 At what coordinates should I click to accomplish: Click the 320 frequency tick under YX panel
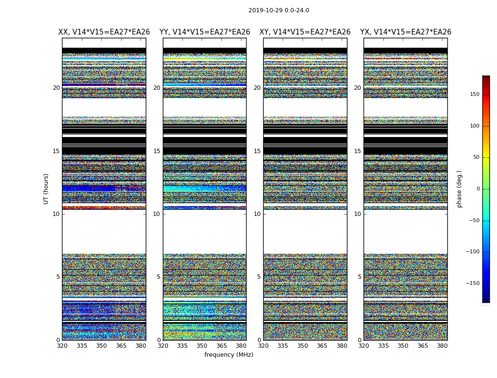(364, 346)
